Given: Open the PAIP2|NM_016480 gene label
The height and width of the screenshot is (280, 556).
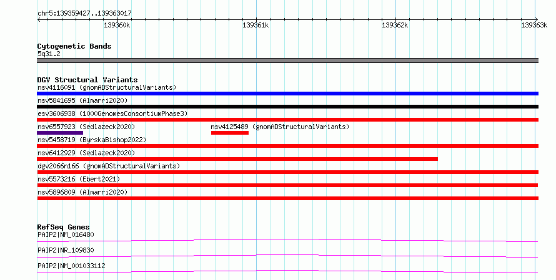Looking at the screenshot, I should (x=66, y=234).
